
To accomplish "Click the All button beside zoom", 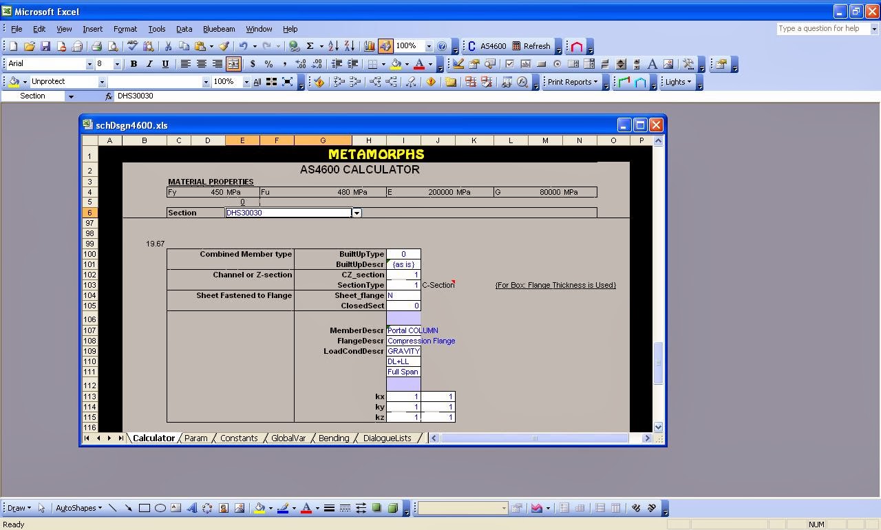I will tap(257, 82).
